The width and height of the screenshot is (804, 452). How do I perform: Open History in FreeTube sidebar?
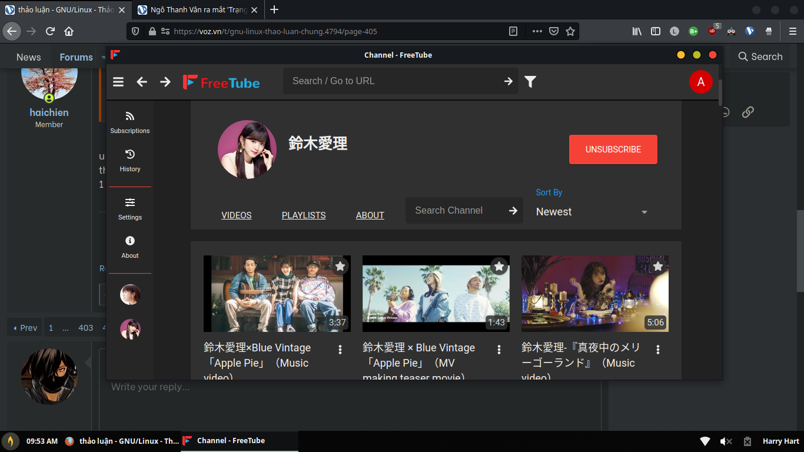pos(130,161)
